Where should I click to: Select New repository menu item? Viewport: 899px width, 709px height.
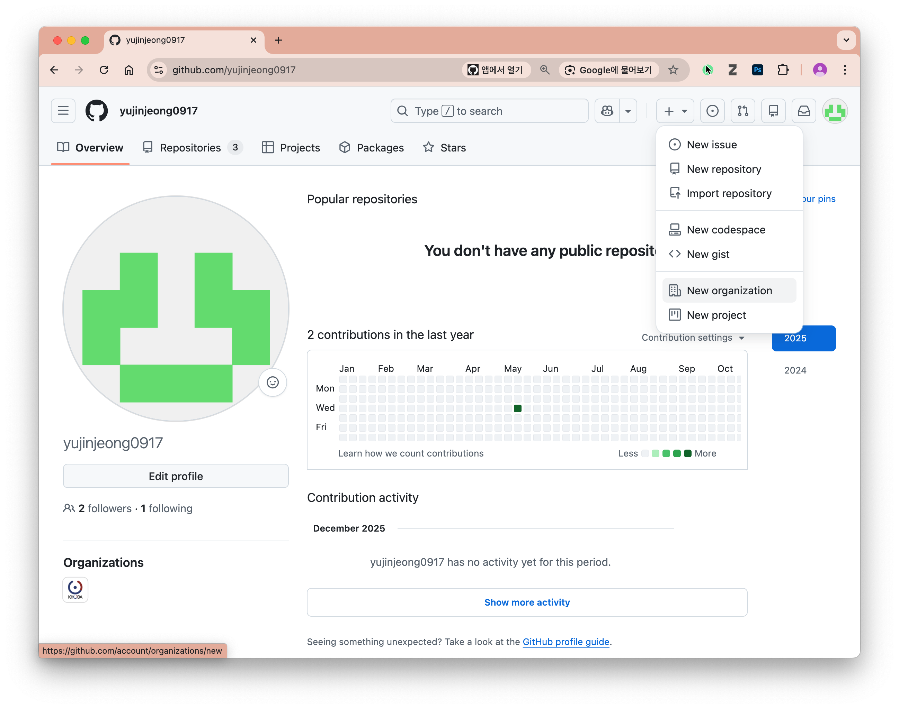pos(724,169)
